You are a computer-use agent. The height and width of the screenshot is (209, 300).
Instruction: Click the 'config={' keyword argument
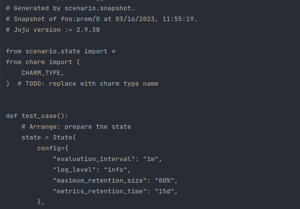click(53, 148)
